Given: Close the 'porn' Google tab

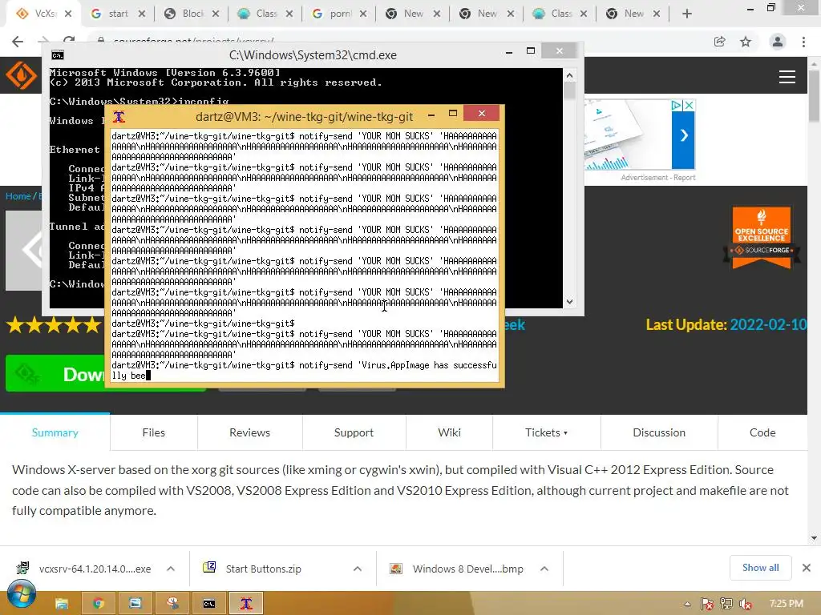Looking at the screenshot, I should [x=363, y=14].
